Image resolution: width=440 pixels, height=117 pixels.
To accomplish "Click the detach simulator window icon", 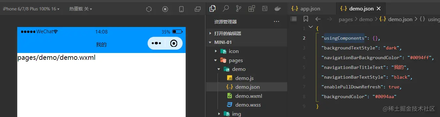I will click(198, 9).
